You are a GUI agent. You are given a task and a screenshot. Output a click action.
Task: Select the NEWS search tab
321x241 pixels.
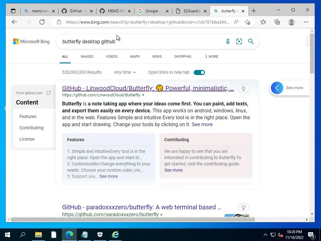[x=157, y=56]
